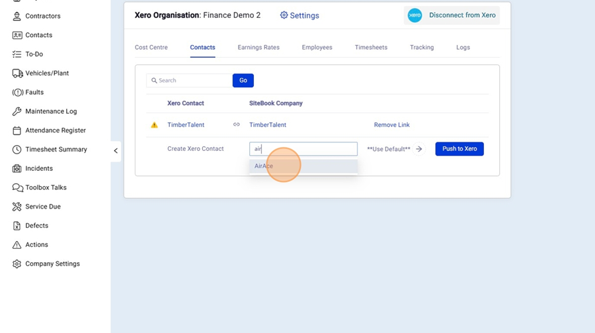Open Vehicles/Plant truck icon
595x333 pixels.
pyautogui.click(x=17, y=73)
